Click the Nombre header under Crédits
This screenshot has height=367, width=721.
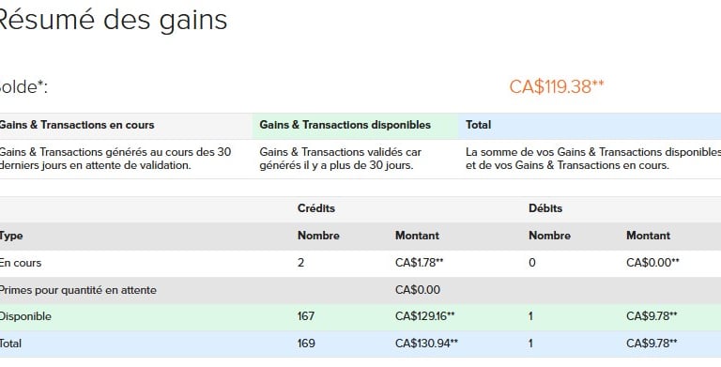(x=318, y=236)
